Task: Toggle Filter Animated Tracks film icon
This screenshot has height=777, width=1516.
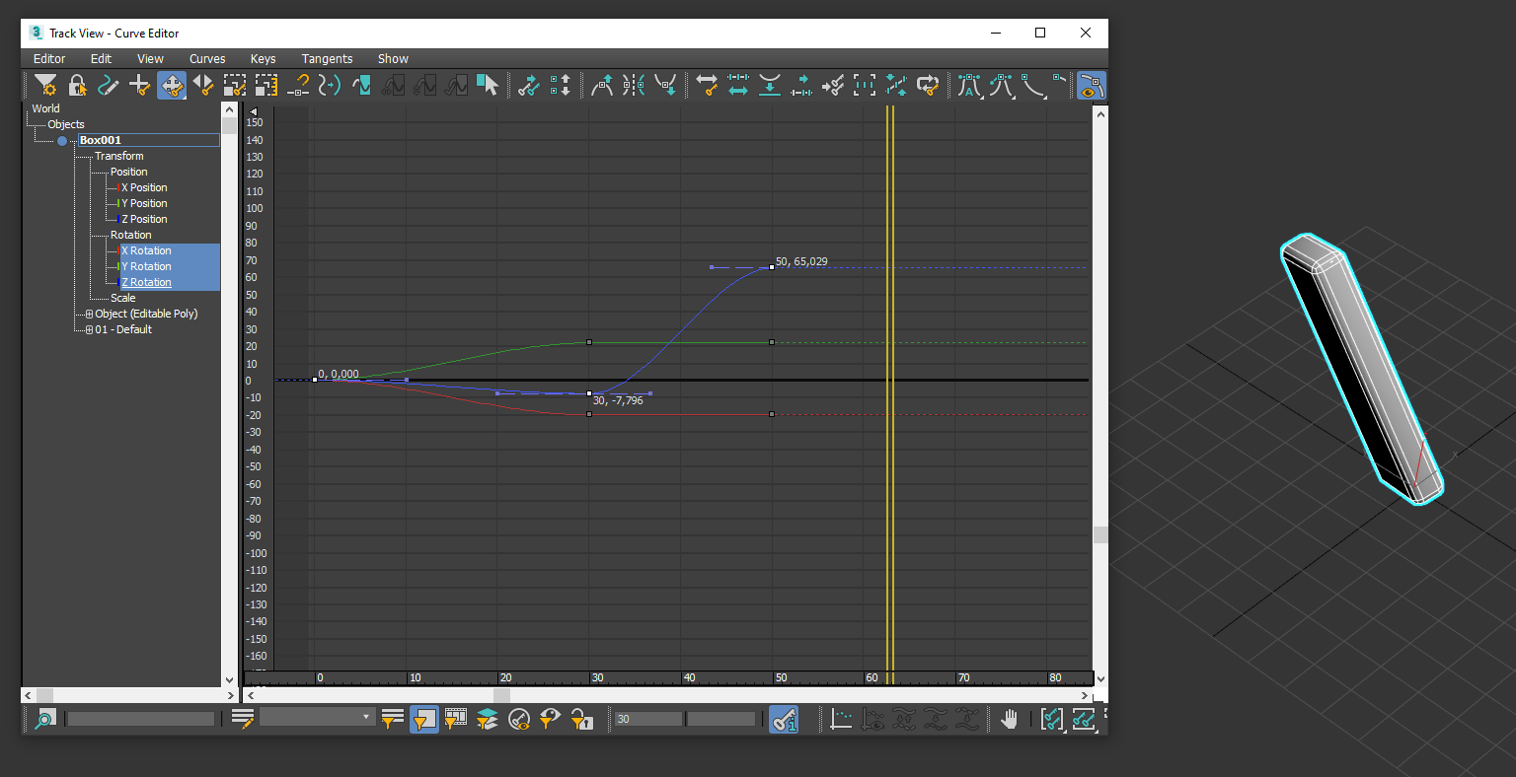Action: point(455,719)
